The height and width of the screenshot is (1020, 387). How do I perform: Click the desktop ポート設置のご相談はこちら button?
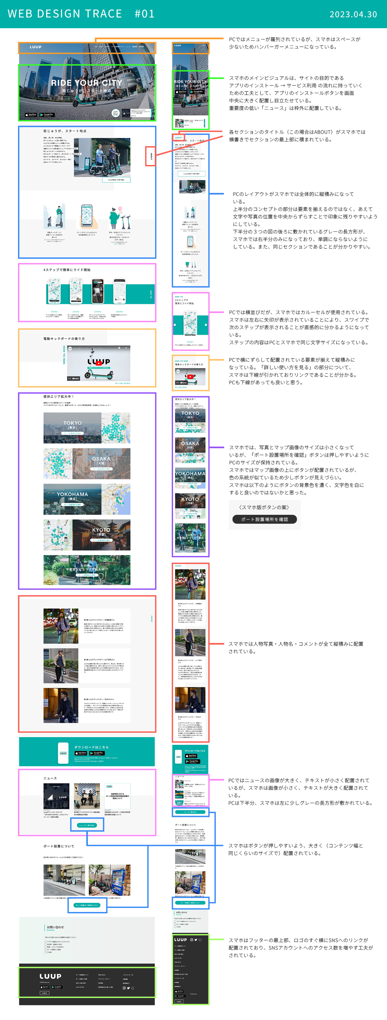[87, 905]
